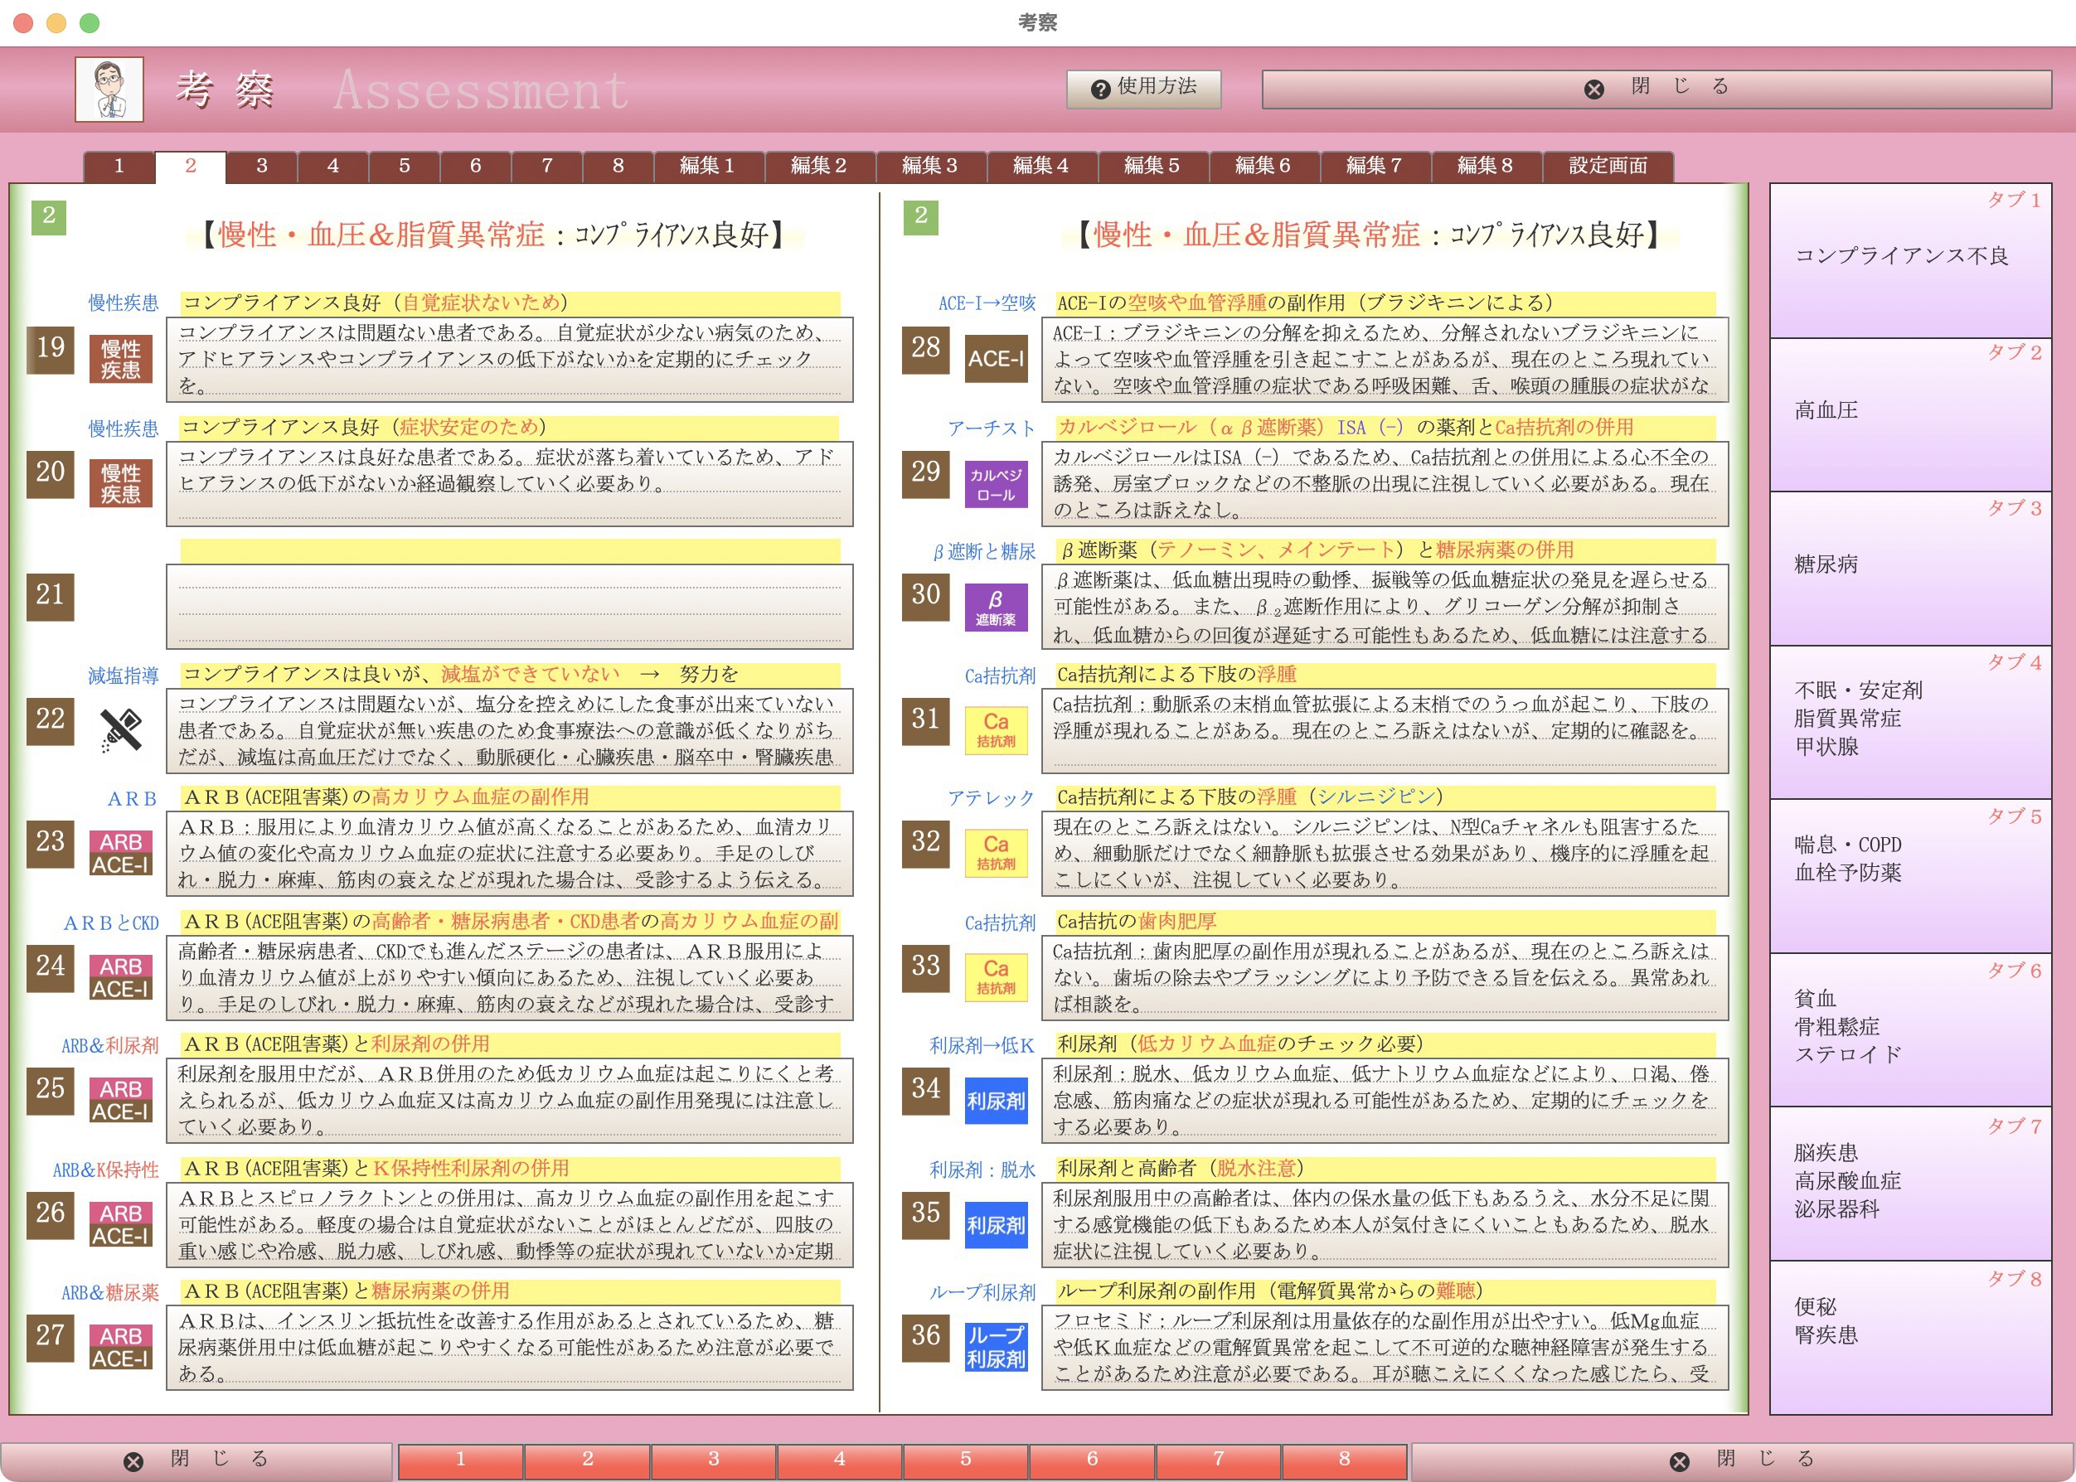Select the ARB ACE-I icon in row 23
The height and width of the screenshot is (1482, 2076).
[121, 849]
